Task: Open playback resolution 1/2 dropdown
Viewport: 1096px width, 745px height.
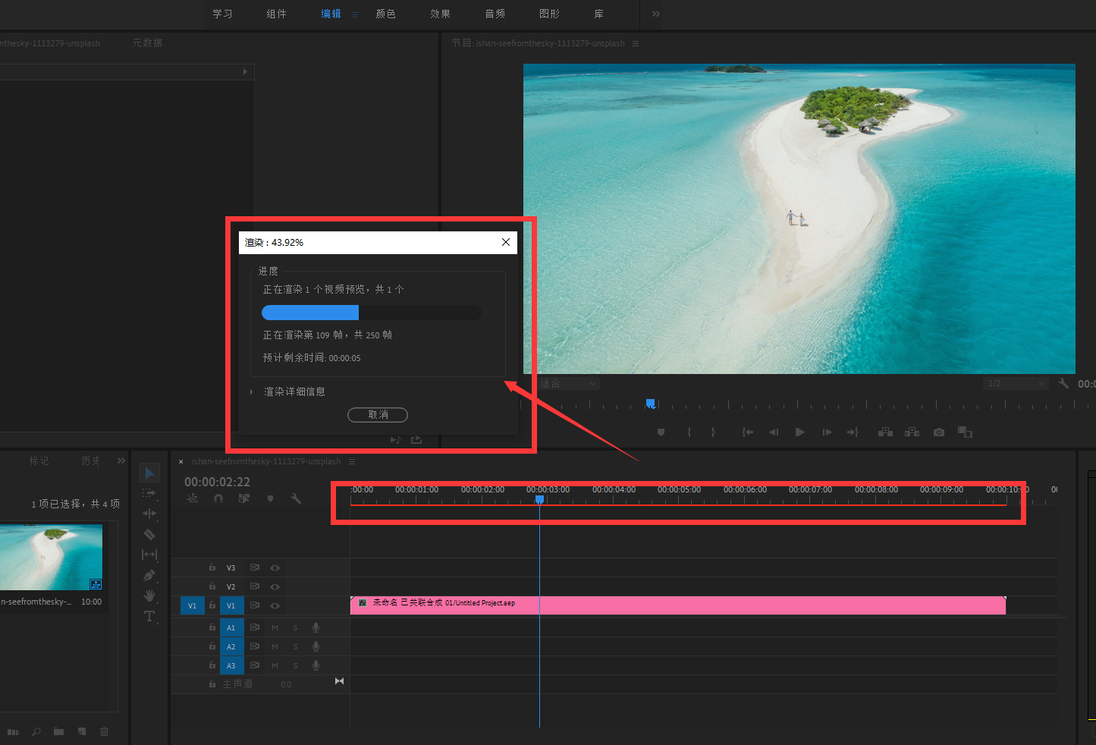Action: pyautogui.click(x=1016, y=384)
